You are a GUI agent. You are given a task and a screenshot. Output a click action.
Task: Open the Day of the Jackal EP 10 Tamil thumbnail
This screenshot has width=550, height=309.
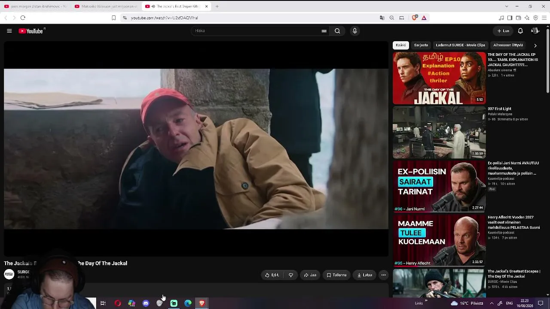(x=439, y=78)
